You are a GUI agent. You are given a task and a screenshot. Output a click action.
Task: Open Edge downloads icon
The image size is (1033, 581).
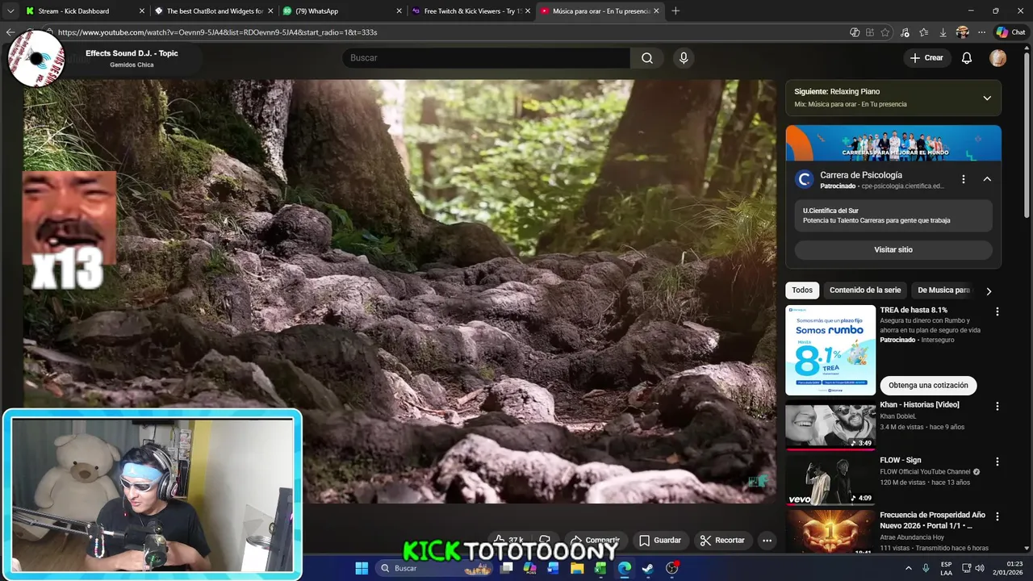[943, 32]
